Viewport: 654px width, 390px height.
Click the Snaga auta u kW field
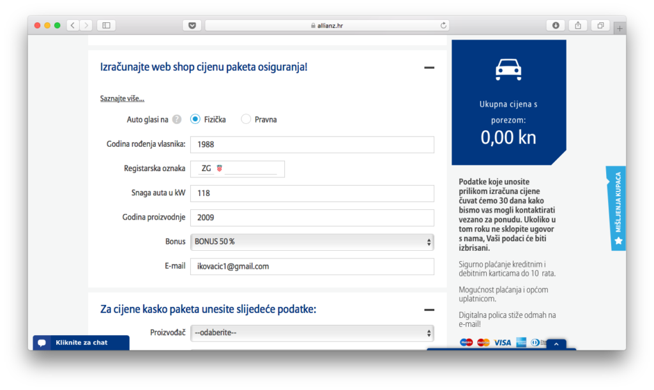click(x=312, y=193)
